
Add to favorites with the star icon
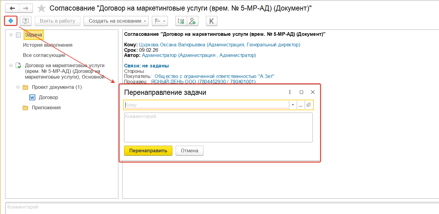point(41,8)
